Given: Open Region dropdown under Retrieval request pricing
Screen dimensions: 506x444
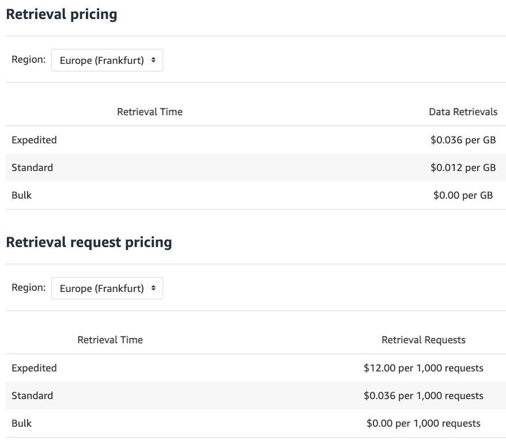Looking at the screenshot, I should [x=107, y=289].
